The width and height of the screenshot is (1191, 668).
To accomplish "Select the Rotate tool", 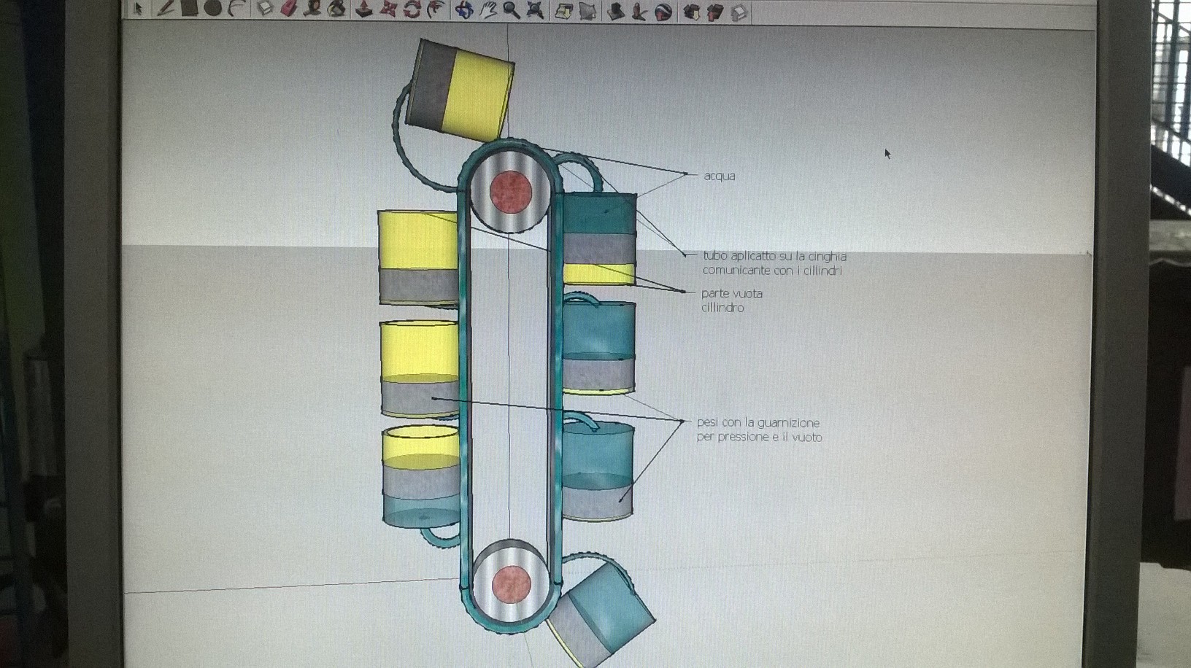I will click(x=412, y=9).
